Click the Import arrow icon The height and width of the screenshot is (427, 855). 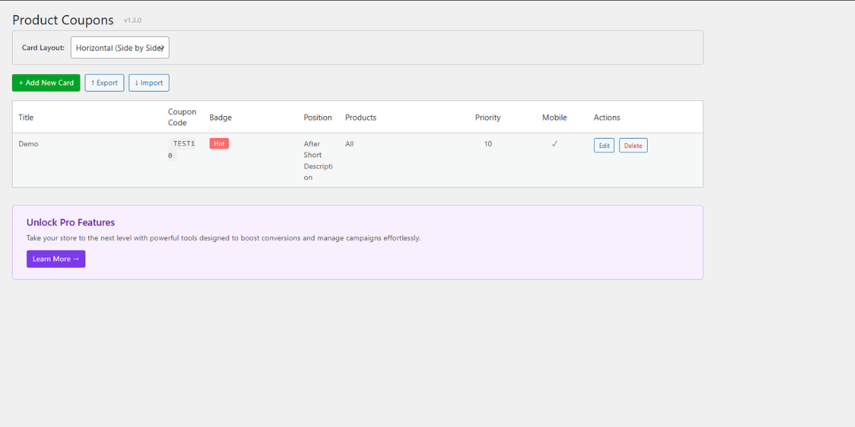137,83
